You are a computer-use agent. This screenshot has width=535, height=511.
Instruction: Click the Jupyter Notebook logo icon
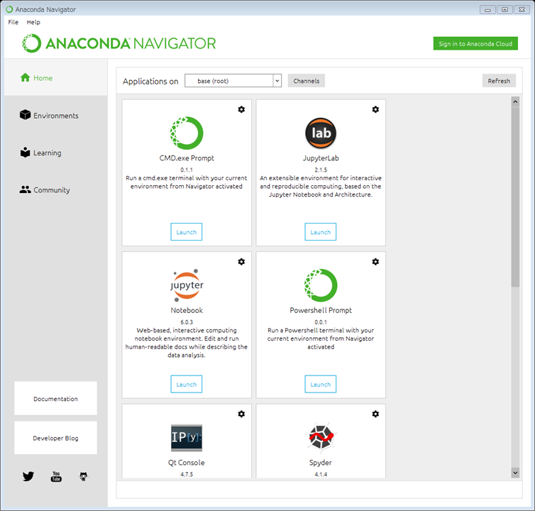[x=187, y=285]
